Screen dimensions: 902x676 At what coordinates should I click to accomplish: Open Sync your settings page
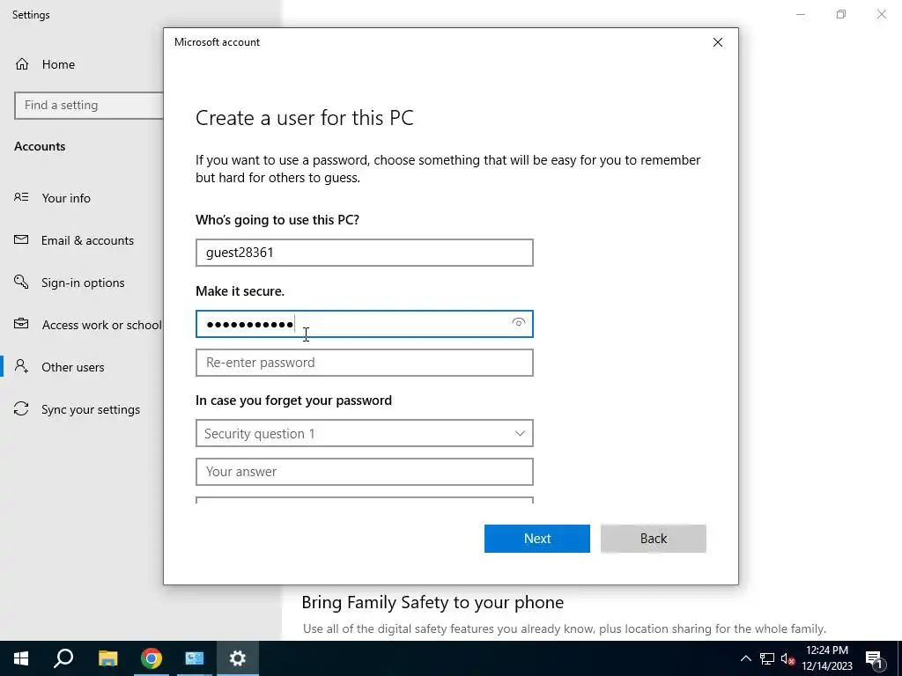click(91, 410)
